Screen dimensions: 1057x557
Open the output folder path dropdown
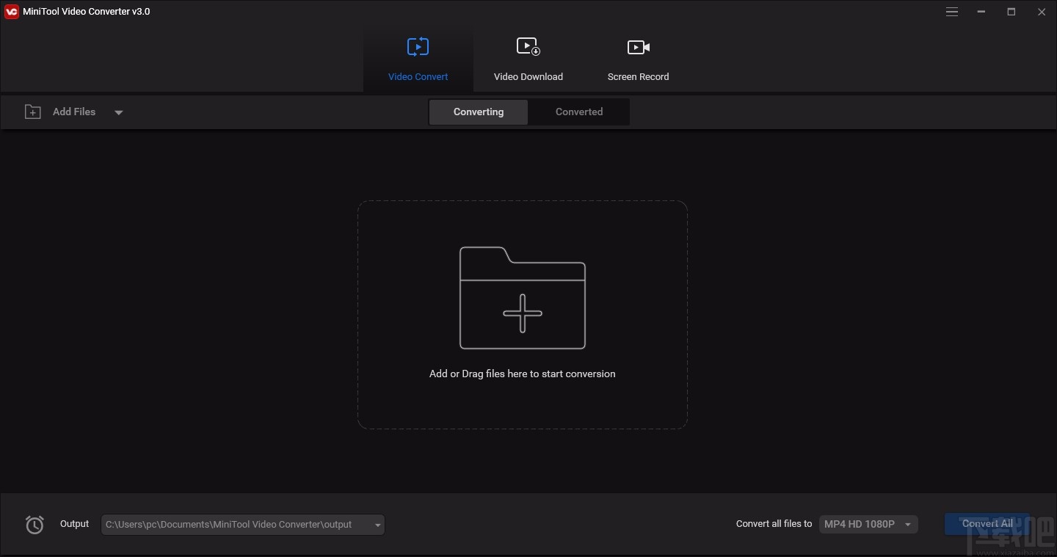tap(376, 524)
